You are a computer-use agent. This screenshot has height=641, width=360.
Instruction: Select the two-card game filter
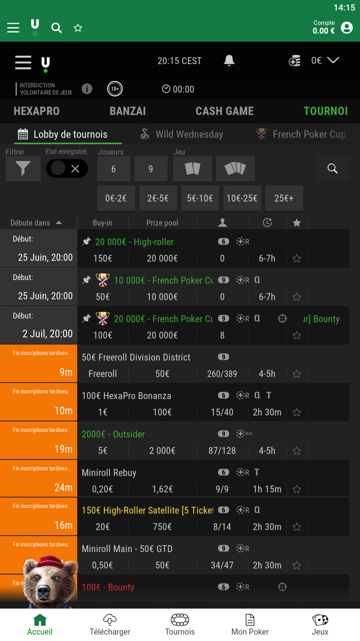(x=192, y=169)
